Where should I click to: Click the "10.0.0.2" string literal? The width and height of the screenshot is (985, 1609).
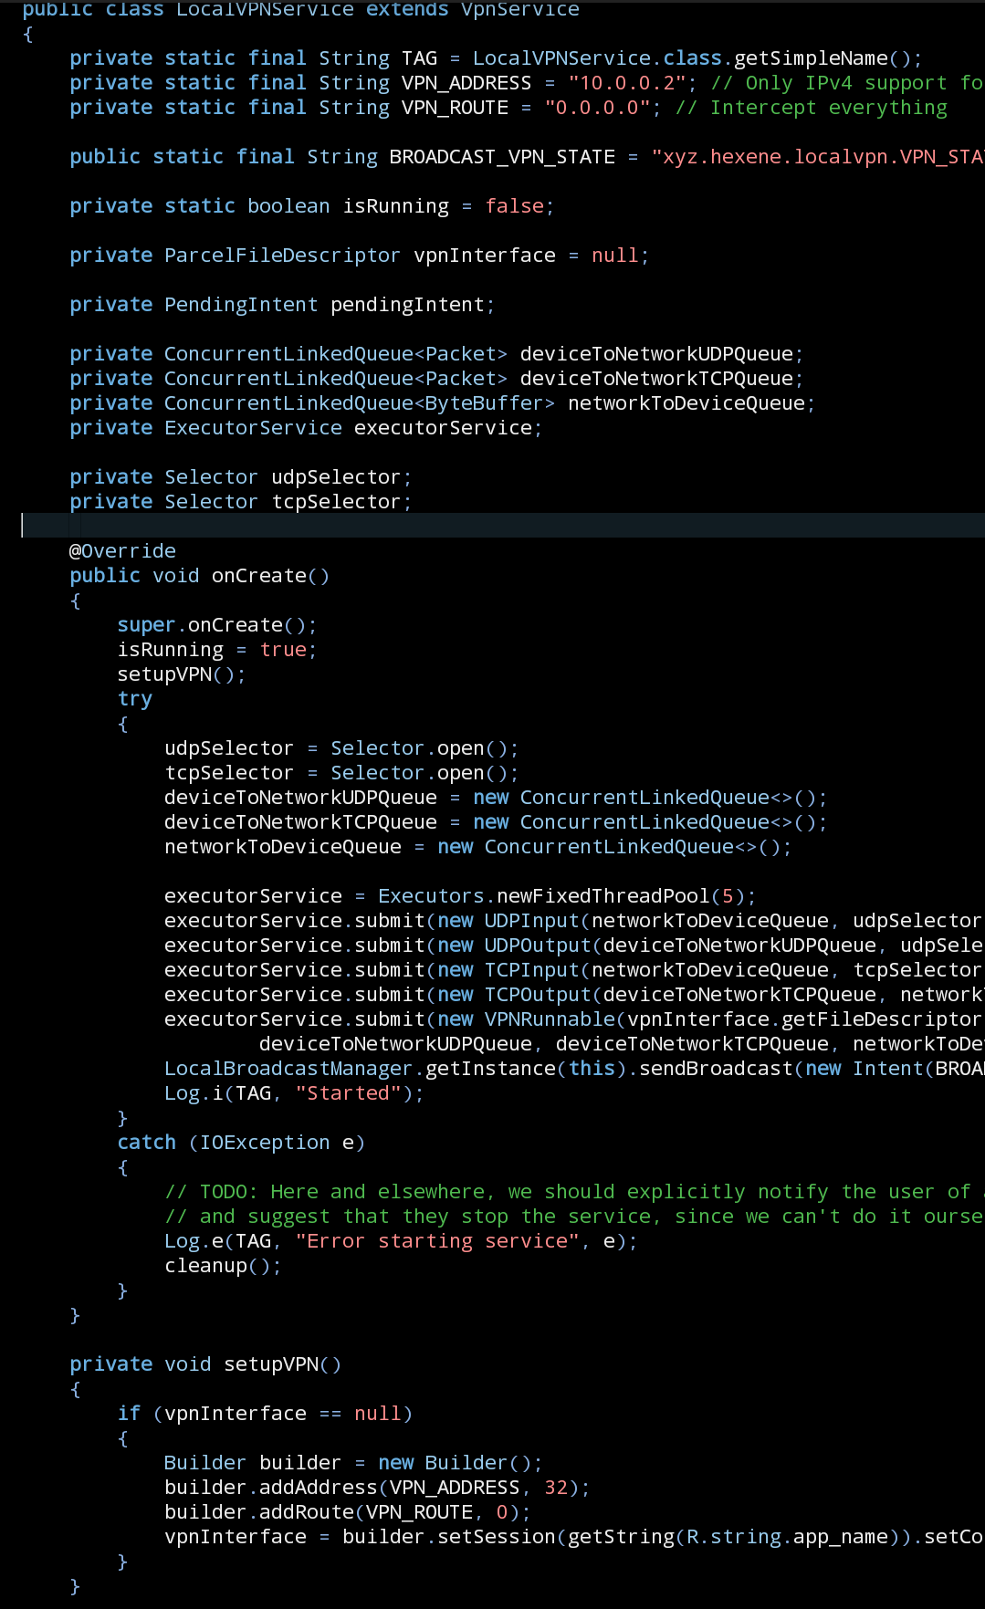point(627,83)
